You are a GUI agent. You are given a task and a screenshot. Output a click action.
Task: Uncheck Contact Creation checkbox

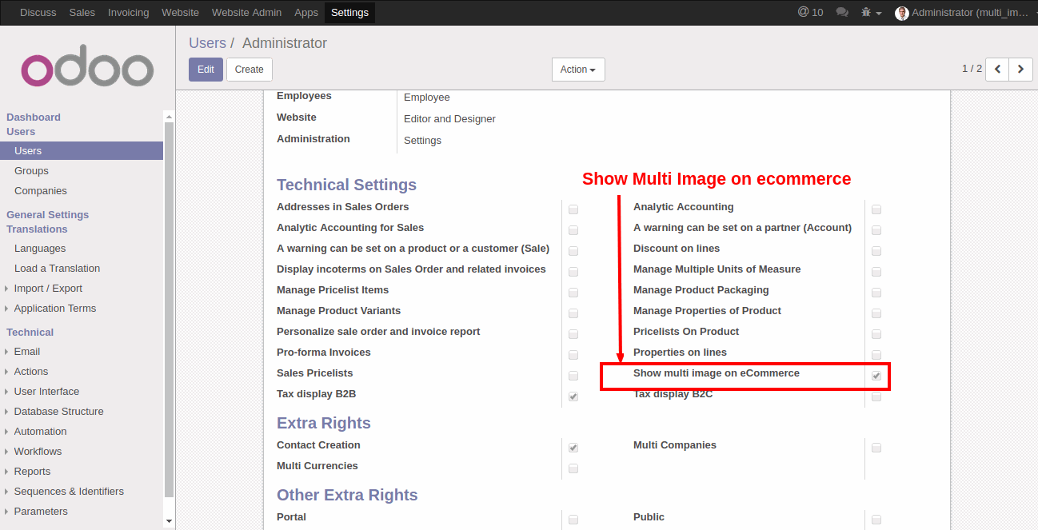[573, 448]
